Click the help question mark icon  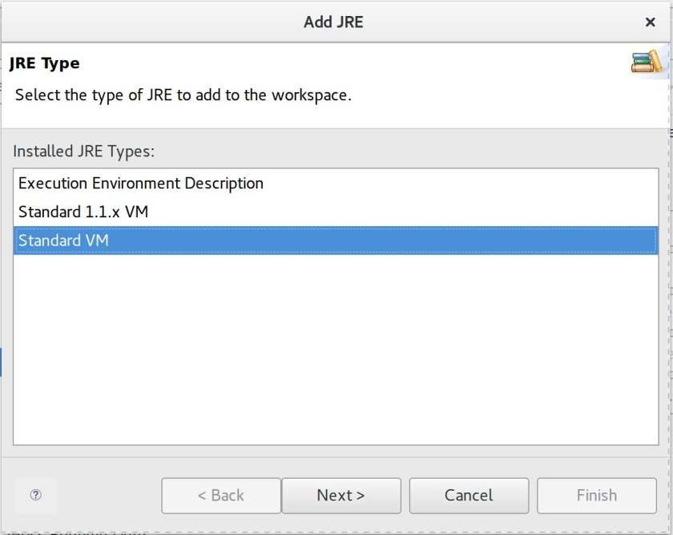click(36, 495)
